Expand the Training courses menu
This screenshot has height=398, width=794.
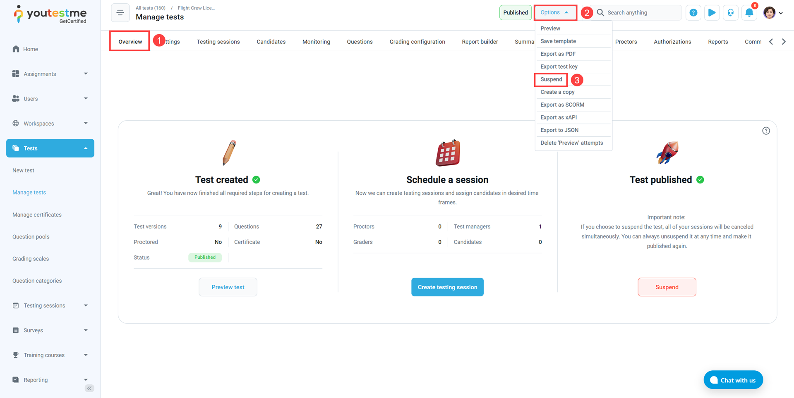click(x=50, y=355)
